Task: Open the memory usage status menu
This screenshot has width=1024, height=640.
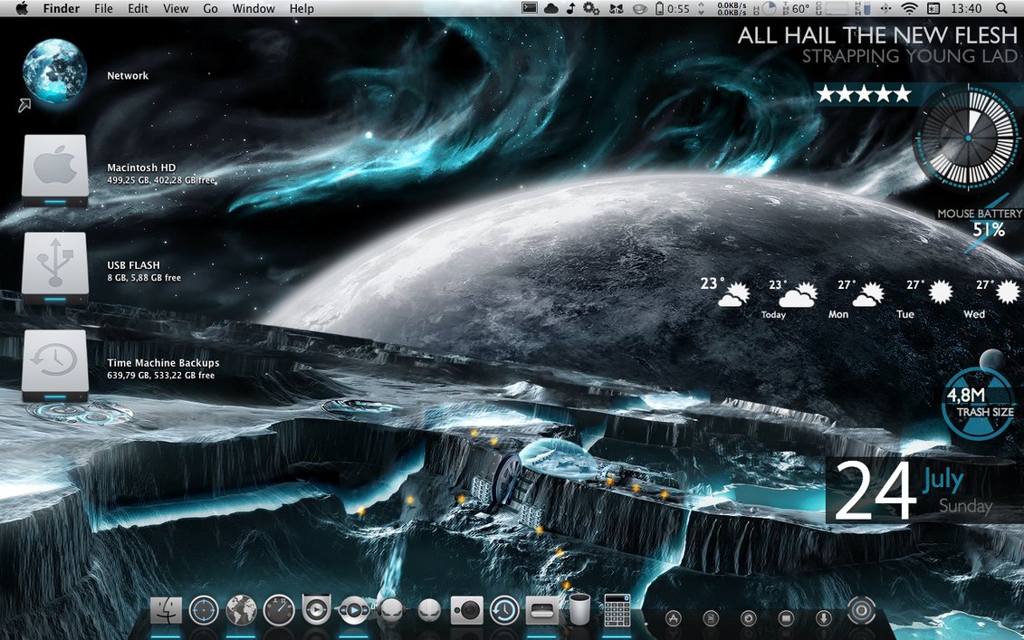Action: (x=866, y=8)
